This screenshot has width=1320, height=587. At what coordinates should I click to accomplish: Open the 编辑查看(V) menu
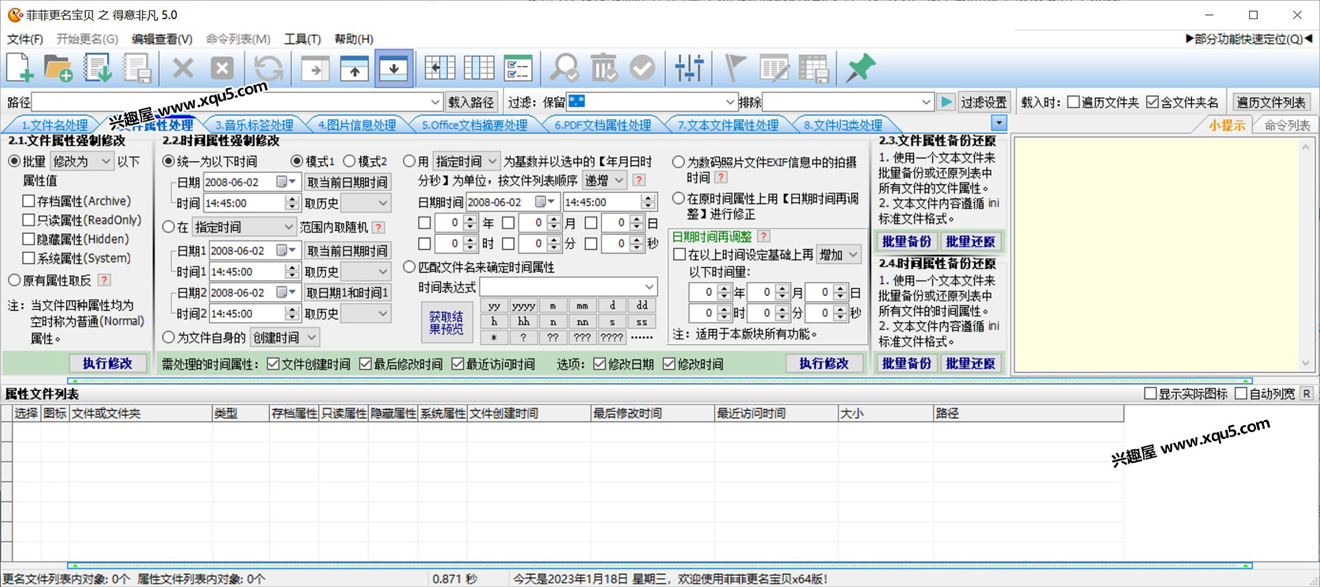[162, 39]
